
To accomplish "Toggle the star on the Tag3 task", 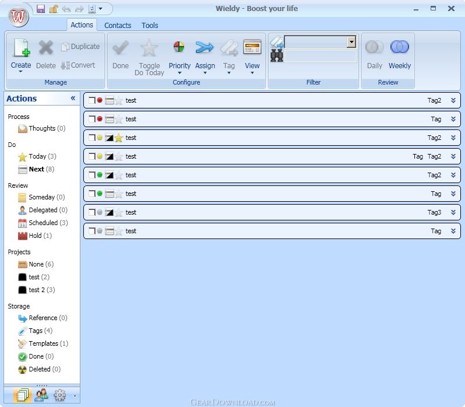I will [119, 212].
